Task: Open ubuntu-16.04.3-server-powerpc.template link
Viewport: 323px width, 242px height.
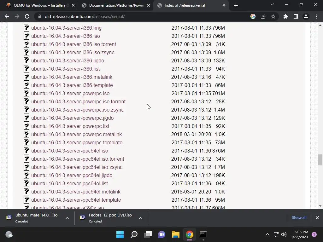Action: pyautogui.click(x=77, y=143)
